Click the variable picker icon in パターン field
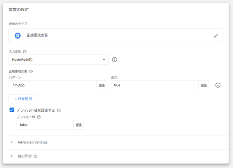The width and height of the screenshot is (233, 168). 102,85
